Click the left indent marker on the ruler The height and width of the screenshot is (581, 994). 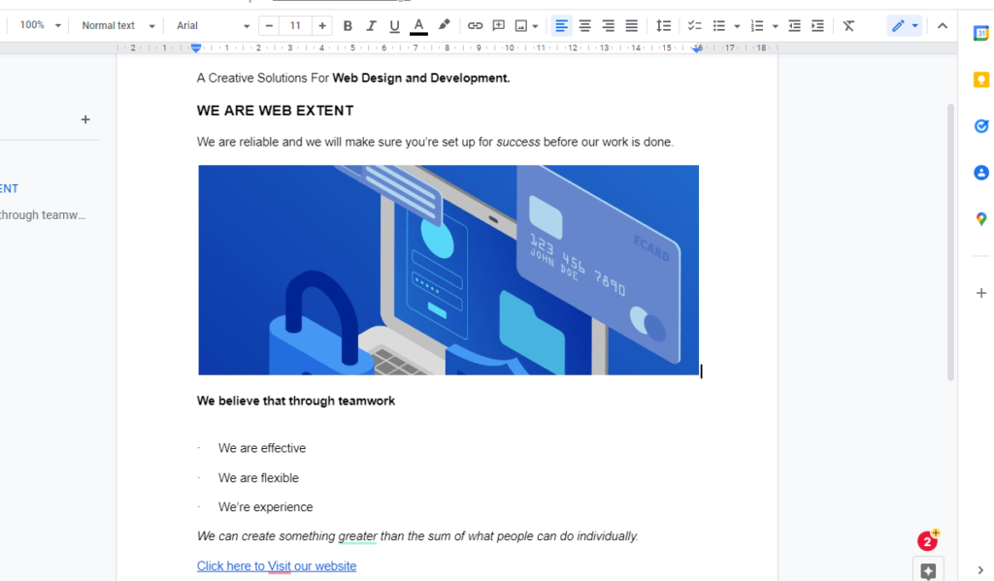(196, 48)
